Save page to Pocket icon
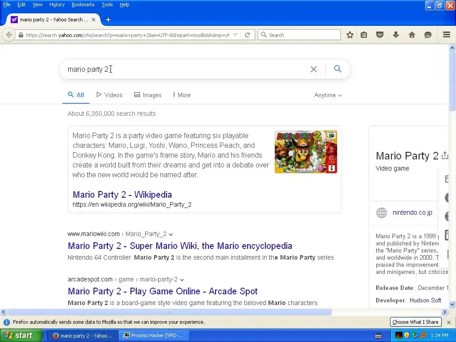Viewport: 456px width, 342px height. click(380, 35)
